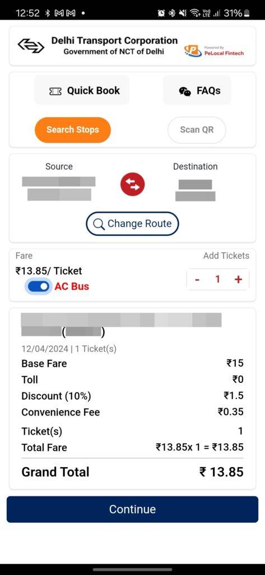Open the FAQs page
Image resolution: width=265 pixels, height=575 pixels.
click(x=197, y=90)
